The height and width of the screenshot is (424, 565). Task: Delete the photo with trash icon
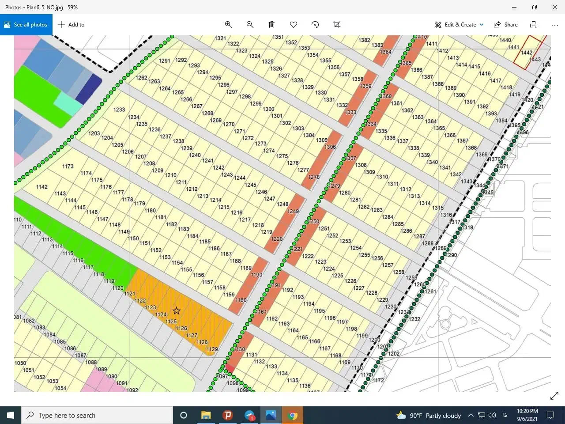[271, 25]
